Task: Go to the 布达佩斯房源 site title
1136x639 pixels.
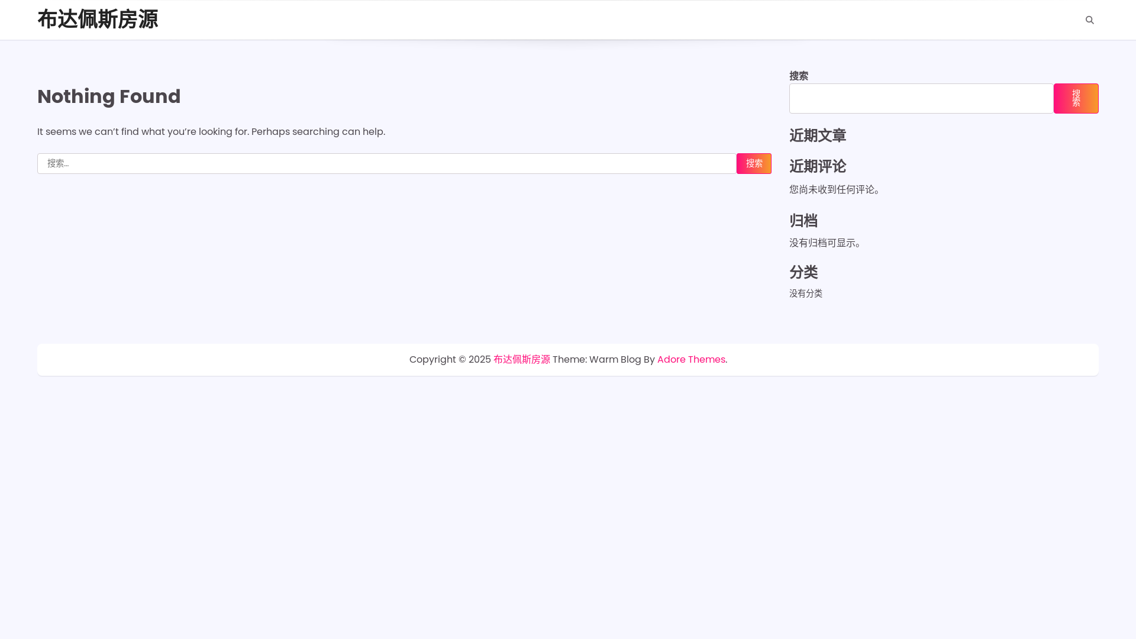Action: (x=98, y=20)
